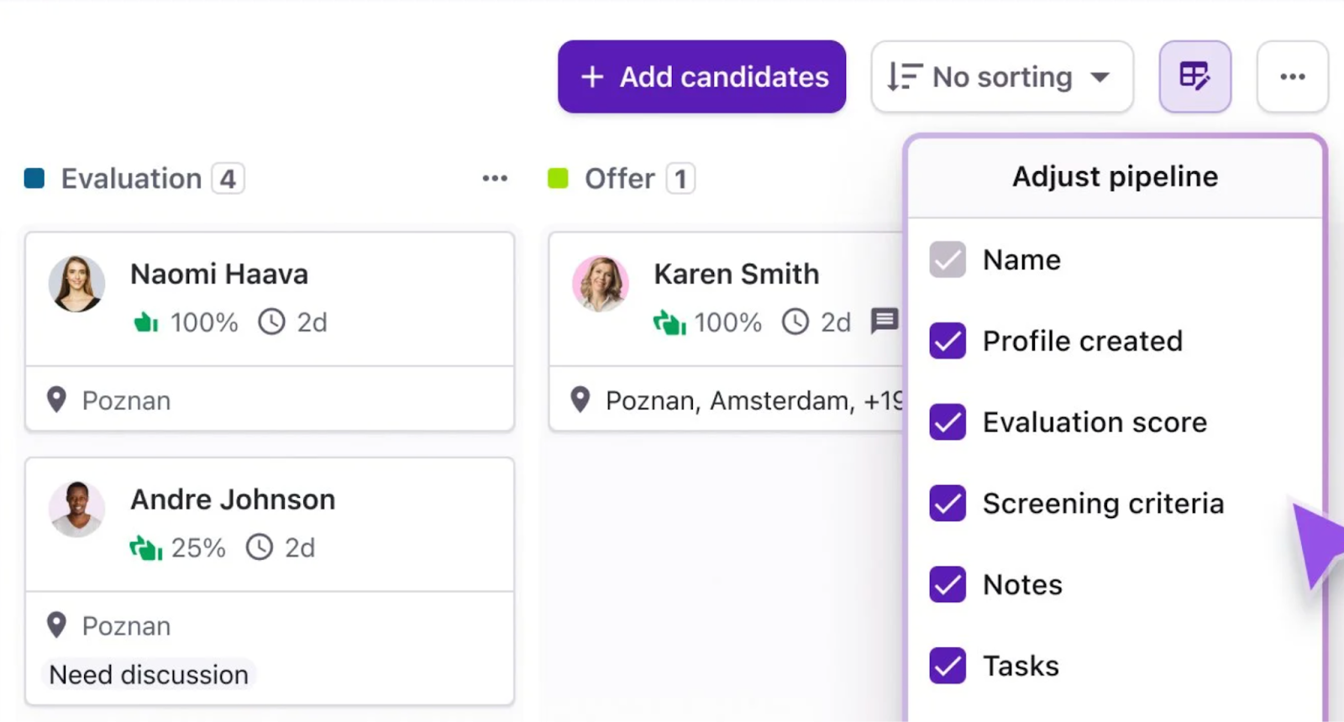Click the disabled Name checkbox option

coord(948,260)
